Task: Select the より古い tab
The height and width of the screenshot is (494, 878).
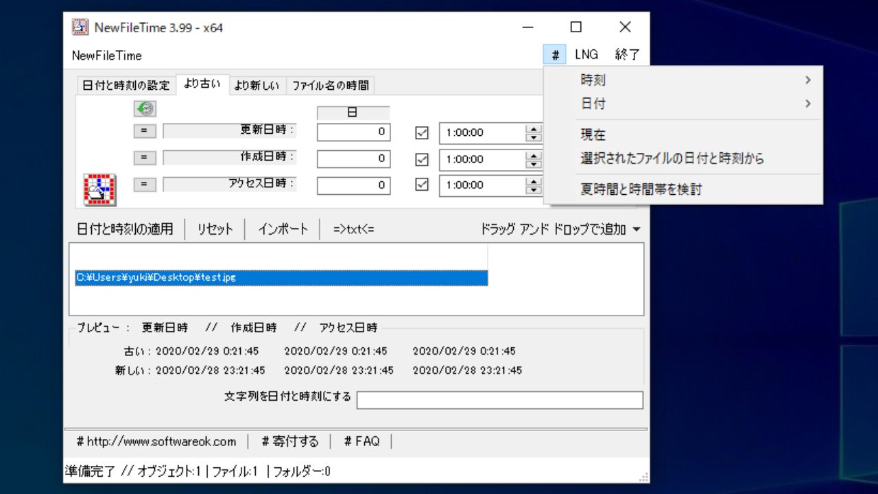Action: (x=202, y=84)
